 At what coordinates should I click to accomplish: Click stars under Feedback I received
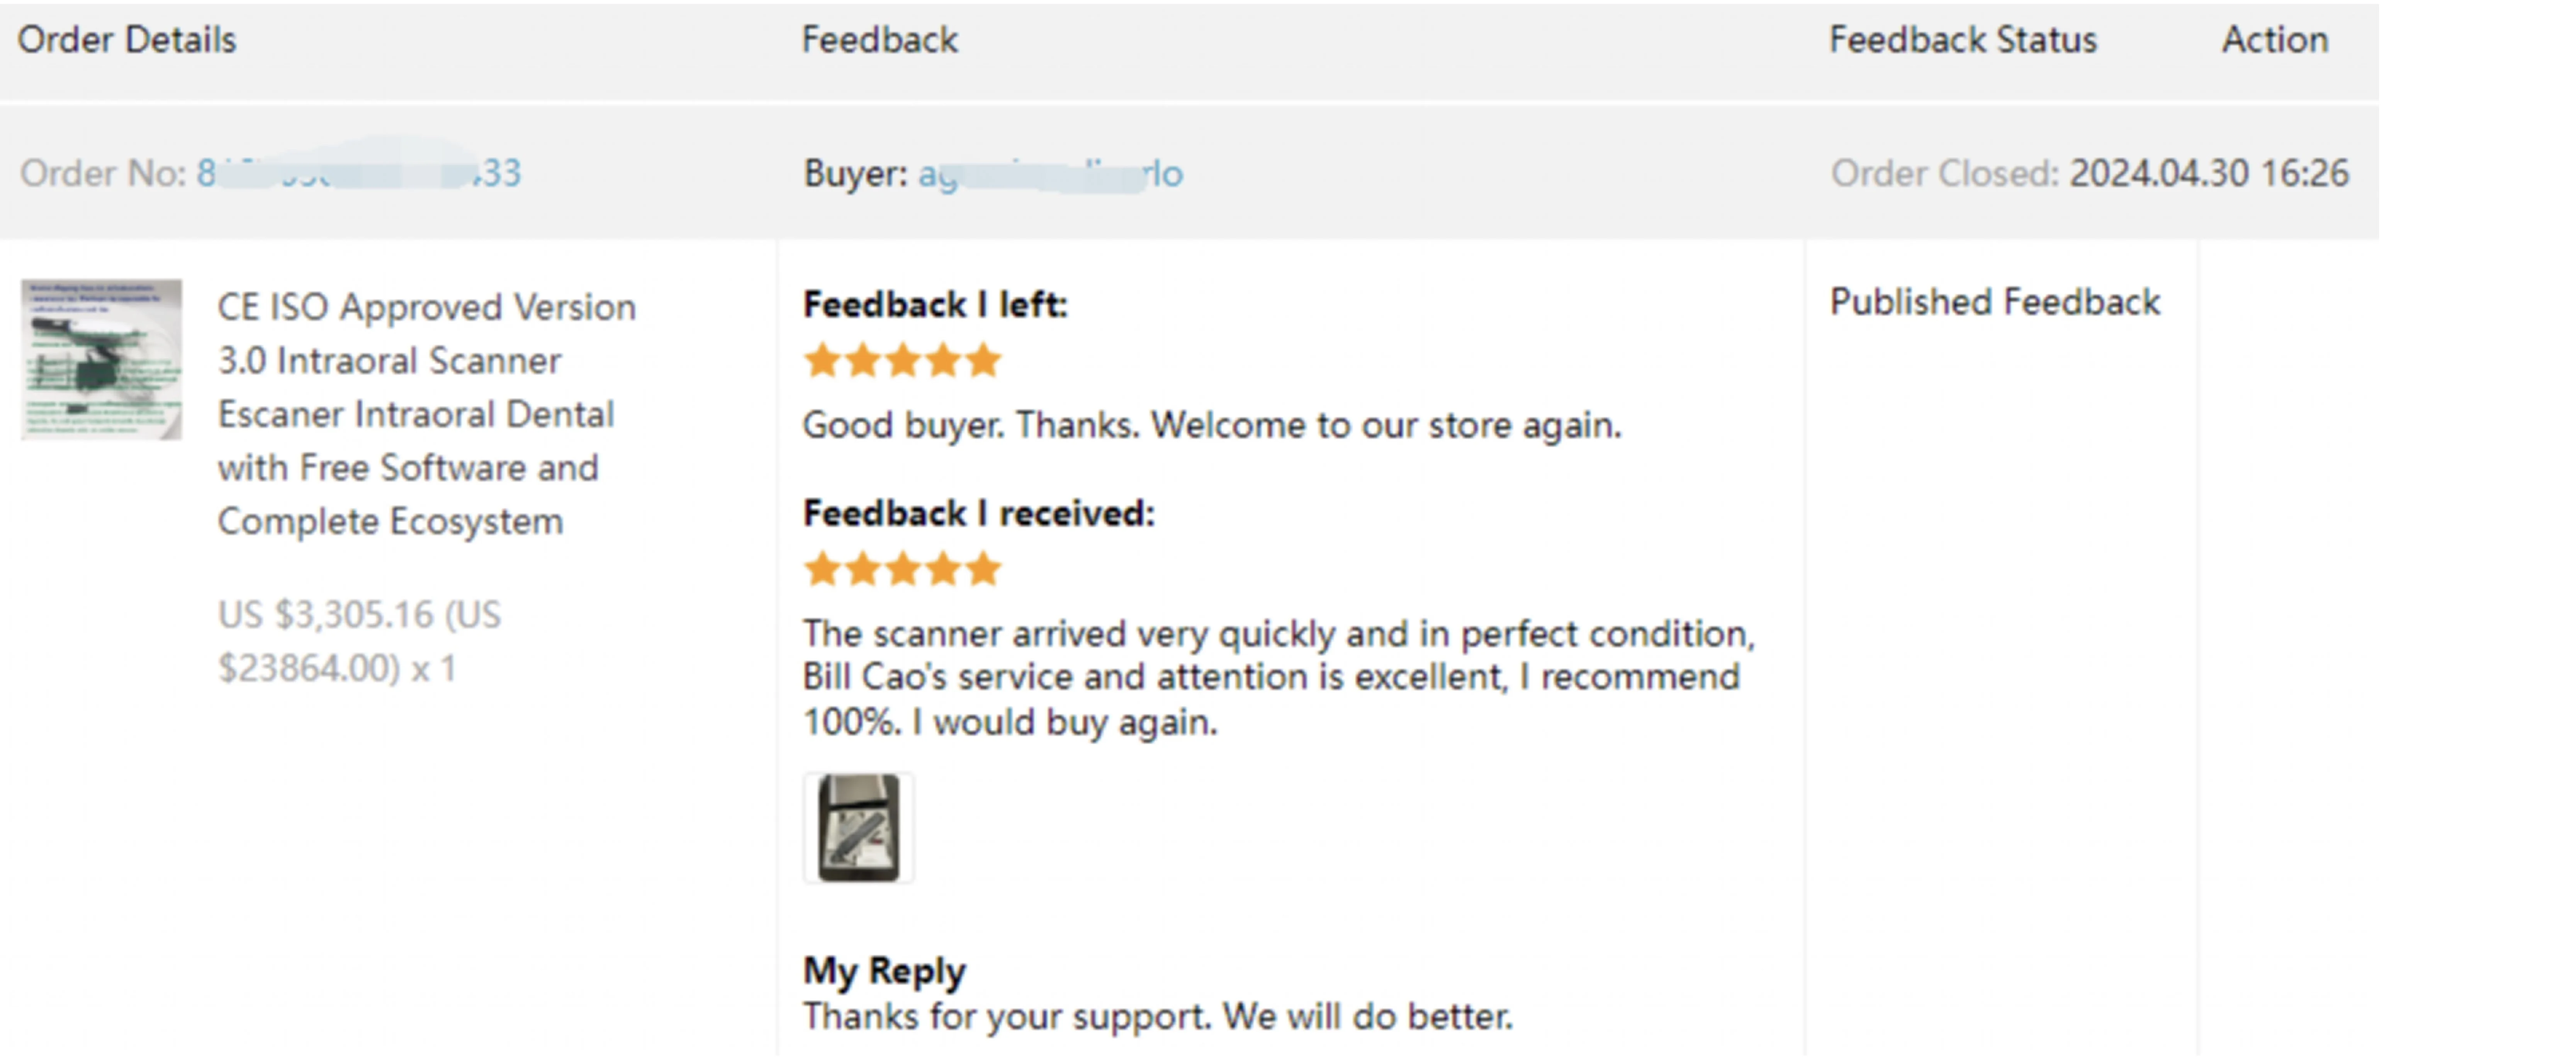tap(902, 569)
